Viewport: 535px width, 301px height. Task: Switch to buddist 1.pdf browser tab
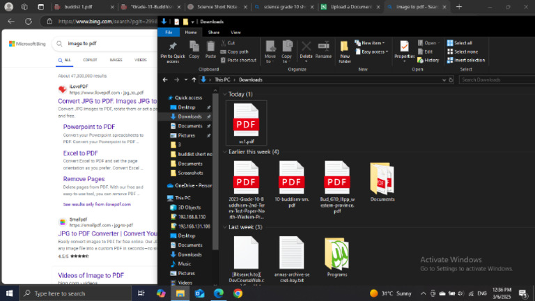pyautogui.click(x=84, y=7)
